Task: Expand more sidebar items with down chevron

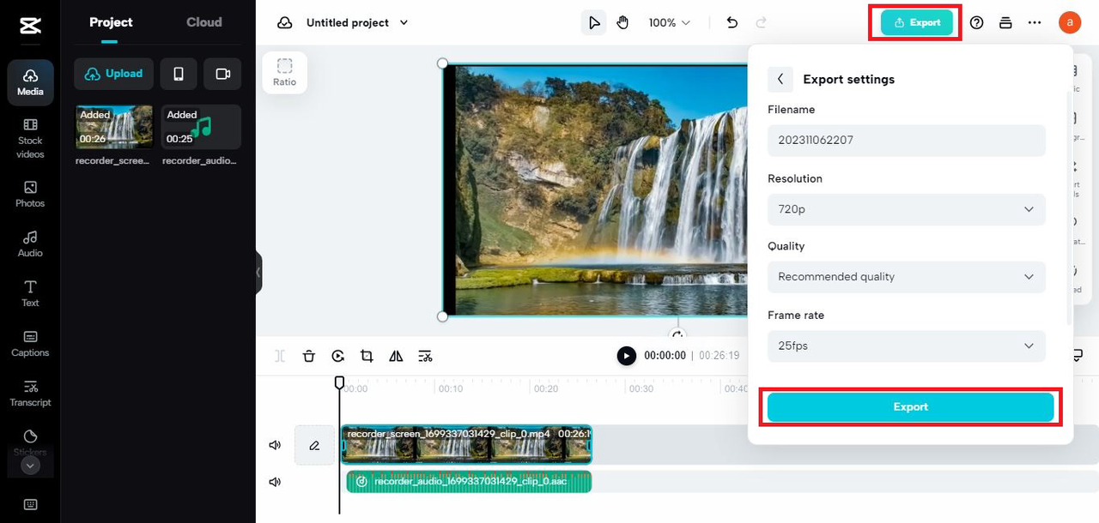Action: pyautogui.click(x=30, y=466)
